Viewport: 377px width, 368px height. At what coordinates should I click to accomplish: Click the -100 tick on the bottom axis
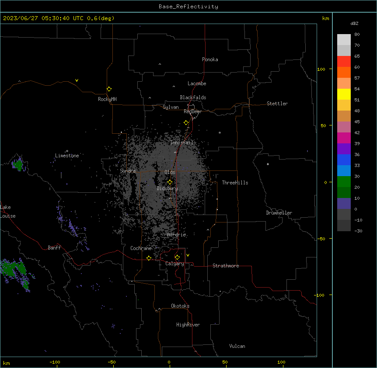(55, 362)
